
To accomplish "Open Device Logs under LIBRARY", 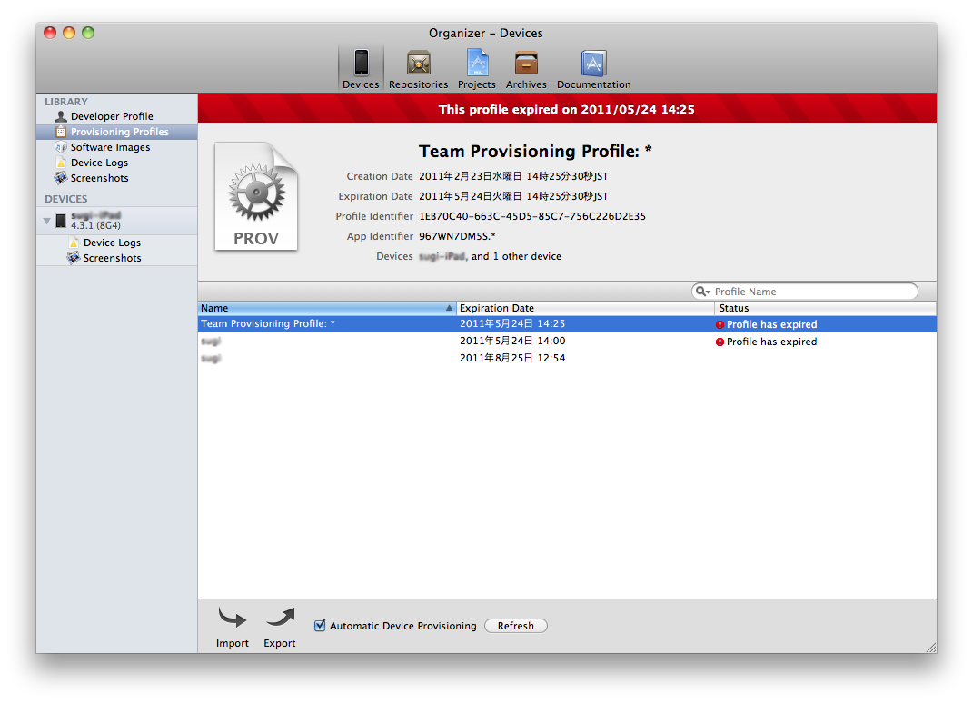I will coord(99,163).
